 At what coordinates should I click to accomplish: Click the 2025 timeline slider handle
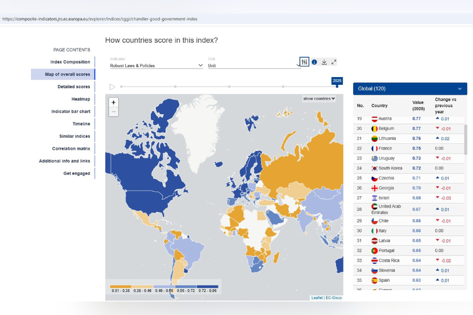337,87
